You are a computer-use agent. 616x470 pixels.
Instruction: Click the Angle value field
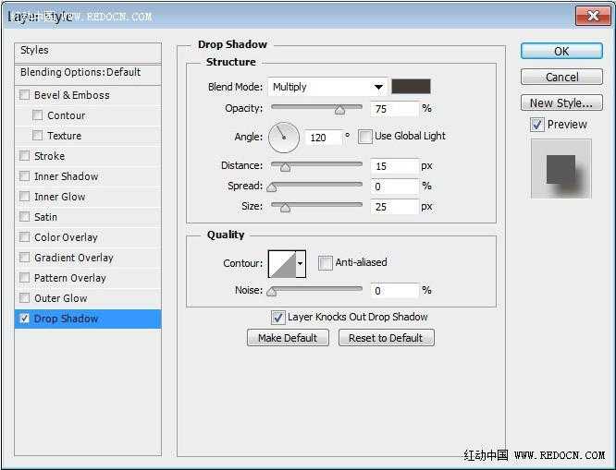324,138
